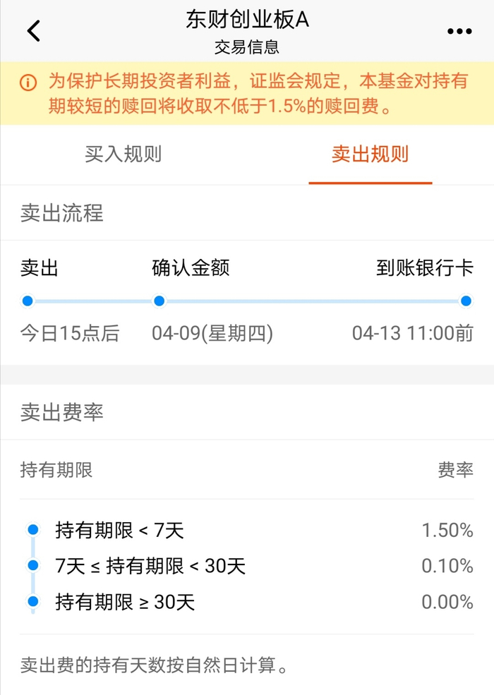Click the 到账银行卡 step dot on timeline
494x695 pixels.
point(466,301)
